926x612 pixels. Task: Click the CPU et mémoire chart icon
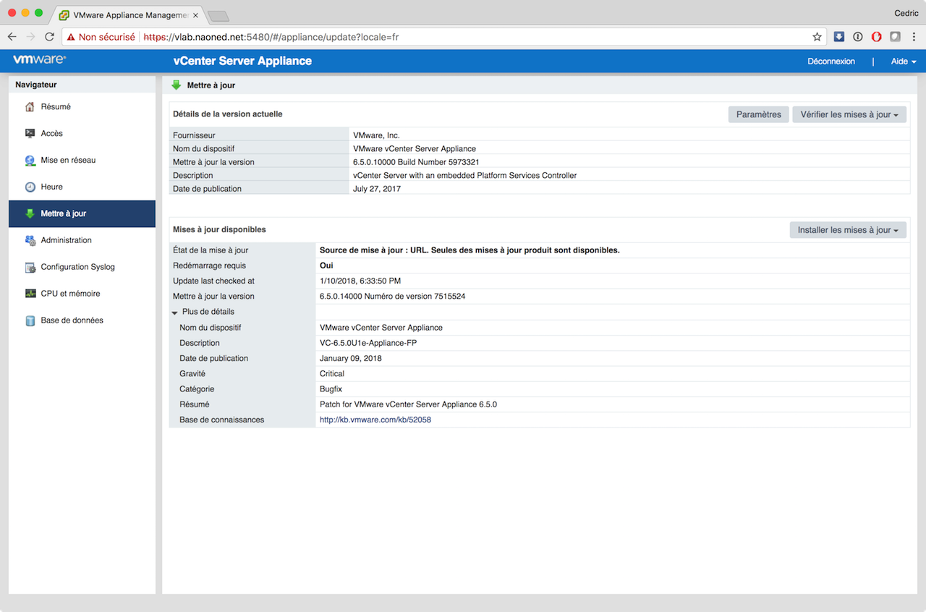pos(30,294)
